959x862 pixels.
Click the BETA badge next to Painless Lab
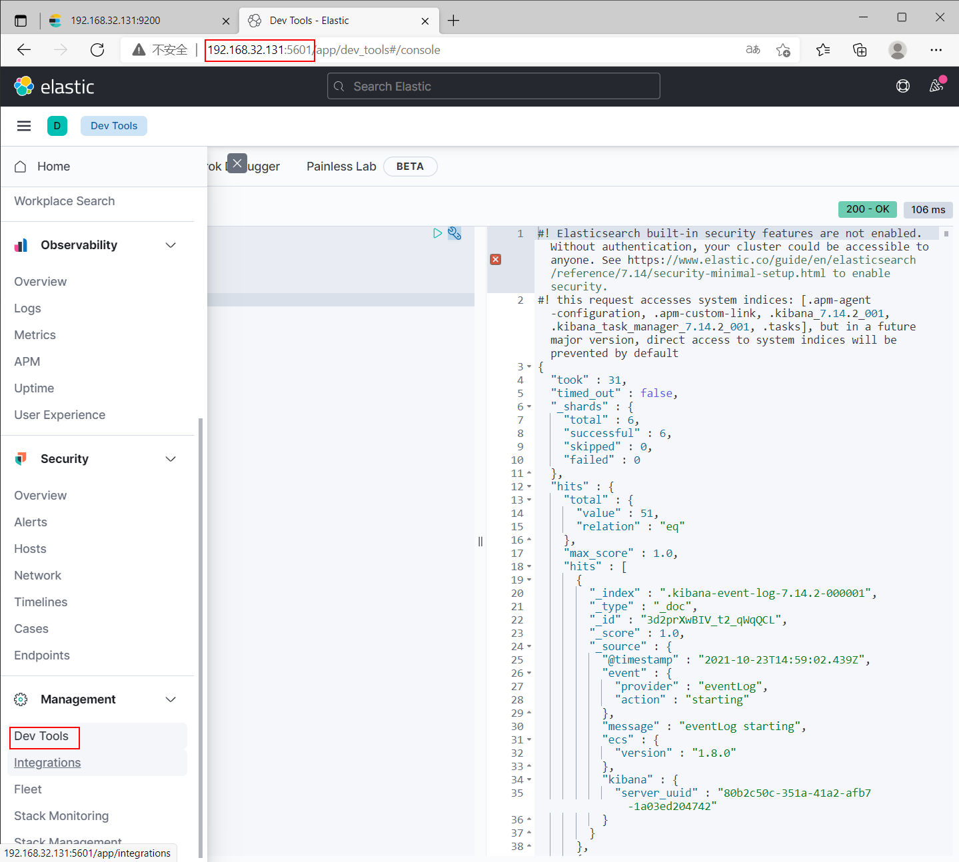click(x=411, y=167)
